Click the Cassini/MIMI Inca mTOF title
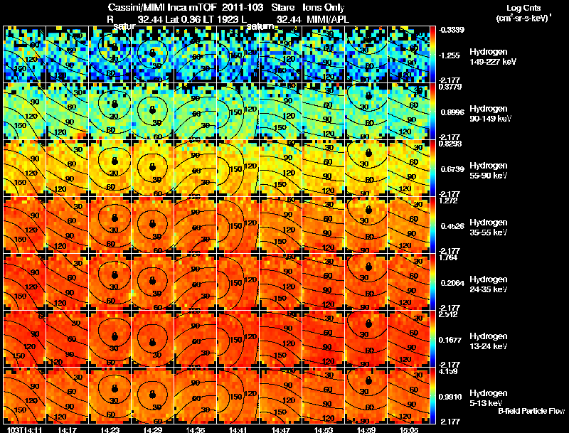The width and height of the screenshot is (569, 433). pyautogui.click(x=162, y=7)
